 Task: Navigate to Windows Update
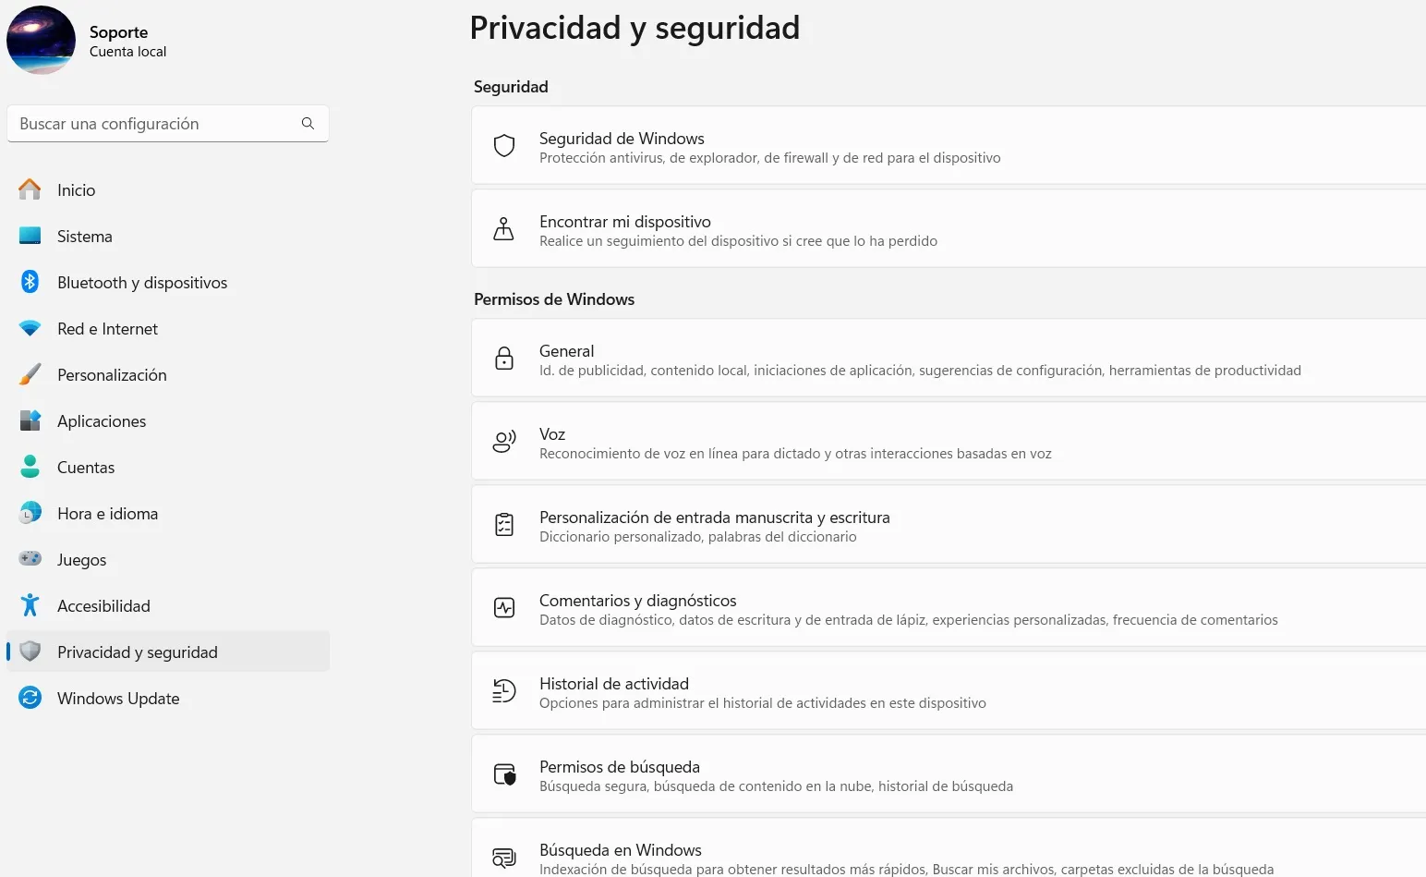coord(118,699)
